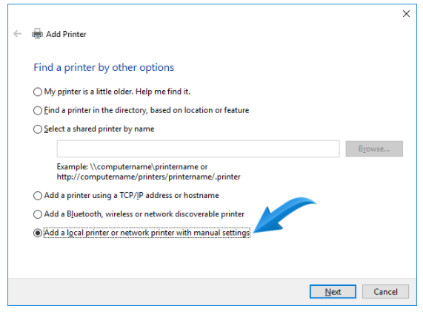Click the 'http://computername/printers' example line
423x314 pixels.
(x=148, y=177)
